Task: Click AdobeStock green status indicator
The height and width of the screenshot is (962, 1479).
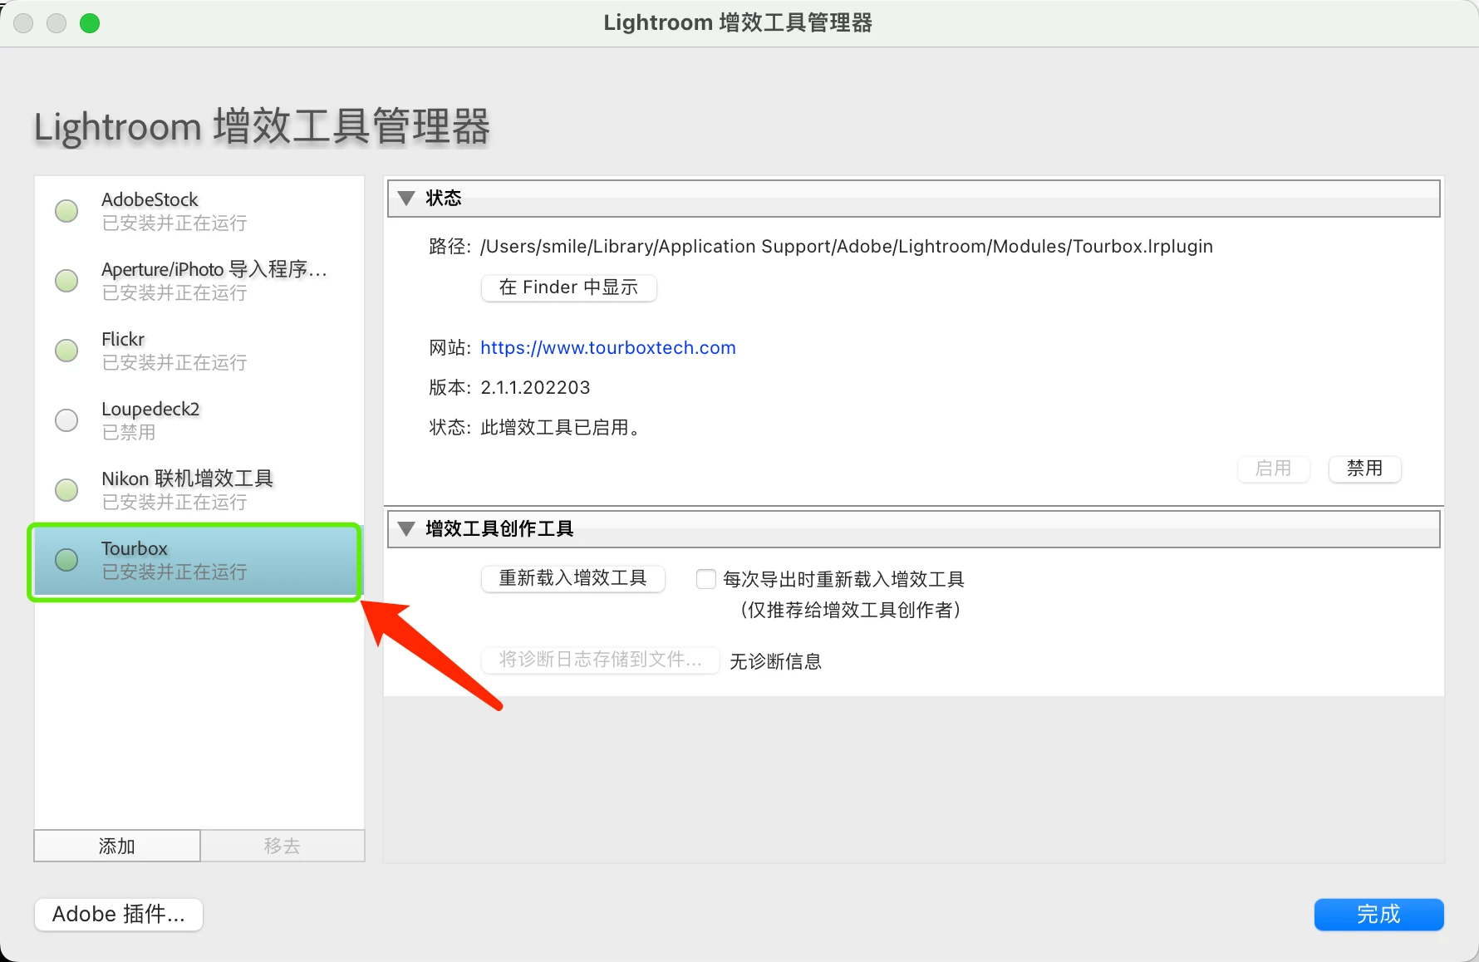Action: coord(66,211)
